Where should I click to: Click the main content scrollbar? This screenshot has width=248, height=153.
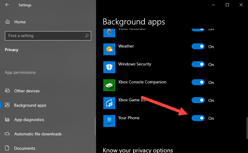tap(247, 128)
